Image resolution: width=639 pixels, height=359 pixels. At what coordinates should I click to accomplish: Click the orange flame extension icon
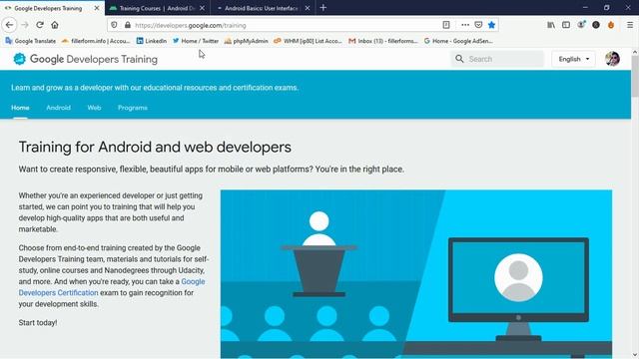coord(611,25)
